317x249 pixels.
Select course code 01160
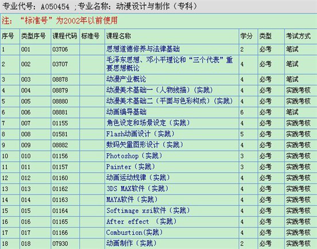pos(60,178)
